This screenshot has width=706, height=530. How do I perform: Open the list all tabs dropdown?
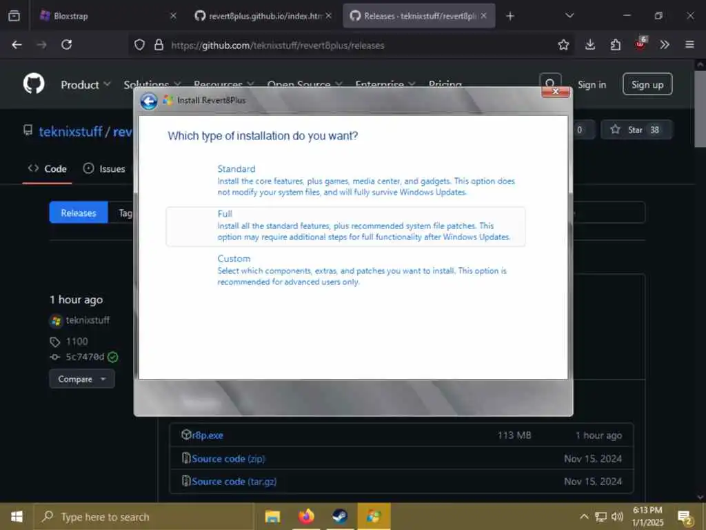pyautogui.click(x=569, y=16)
